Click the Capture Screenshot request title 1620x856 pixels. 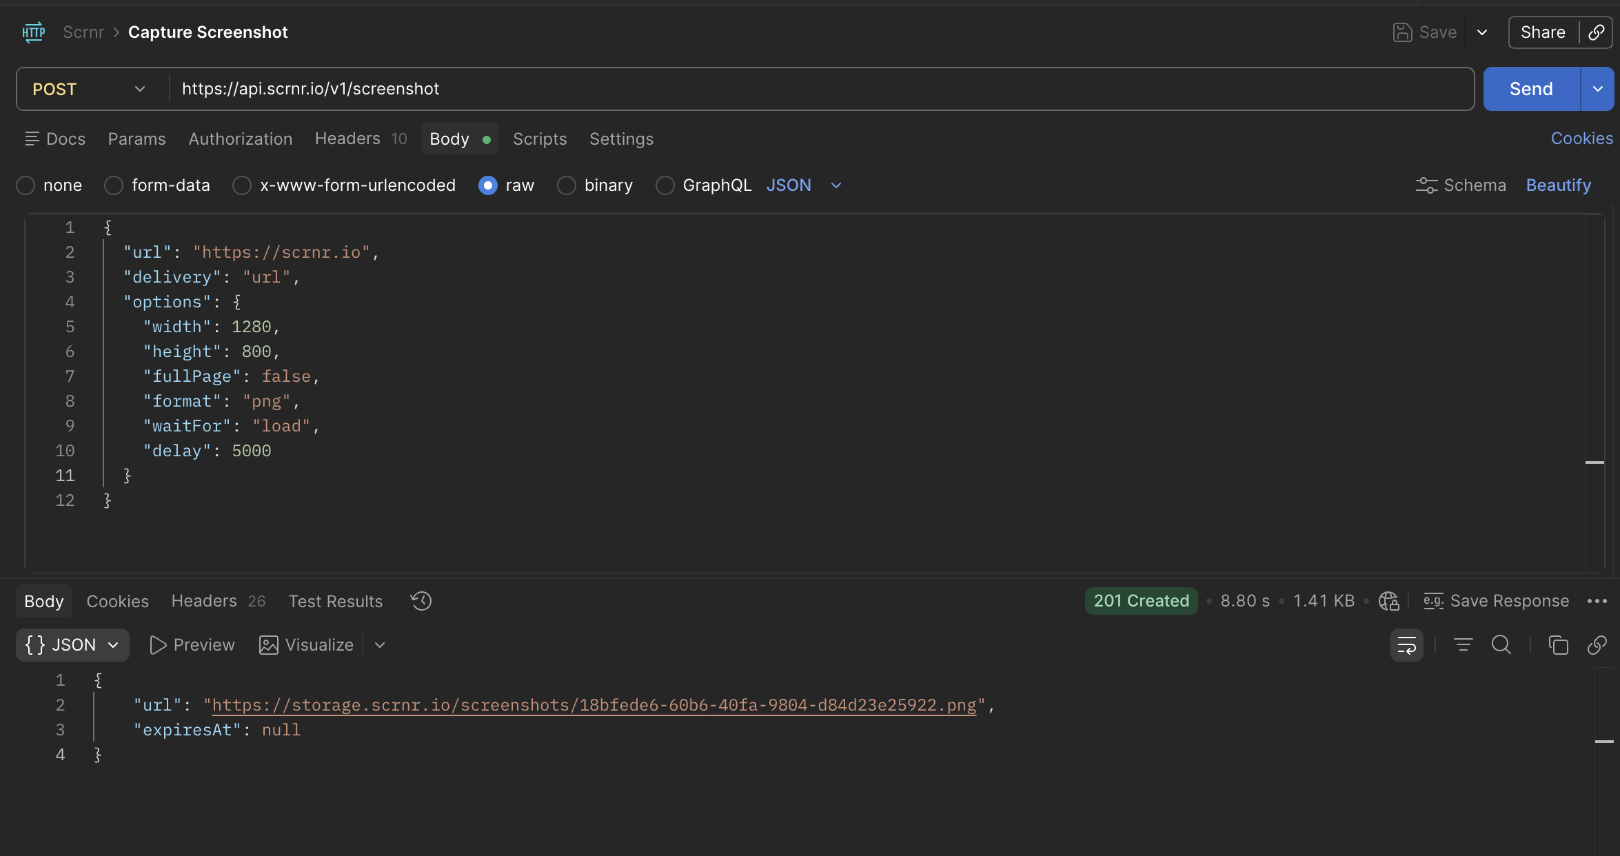pyautogui.click(x=208, y=32)
